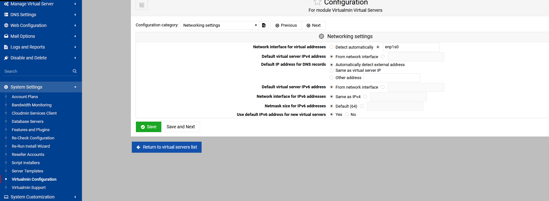549x201 pixels.
Task: Select From network interface for IPv4 address
Action: [331, 57]
